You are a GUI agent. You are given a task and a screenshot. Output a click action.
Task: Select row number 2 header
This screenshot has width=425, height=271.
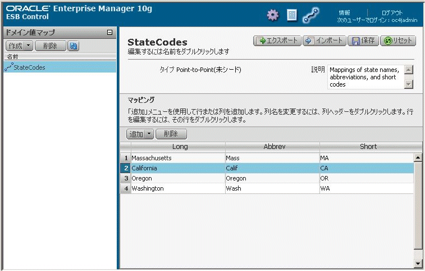click(x=126, y=168)
